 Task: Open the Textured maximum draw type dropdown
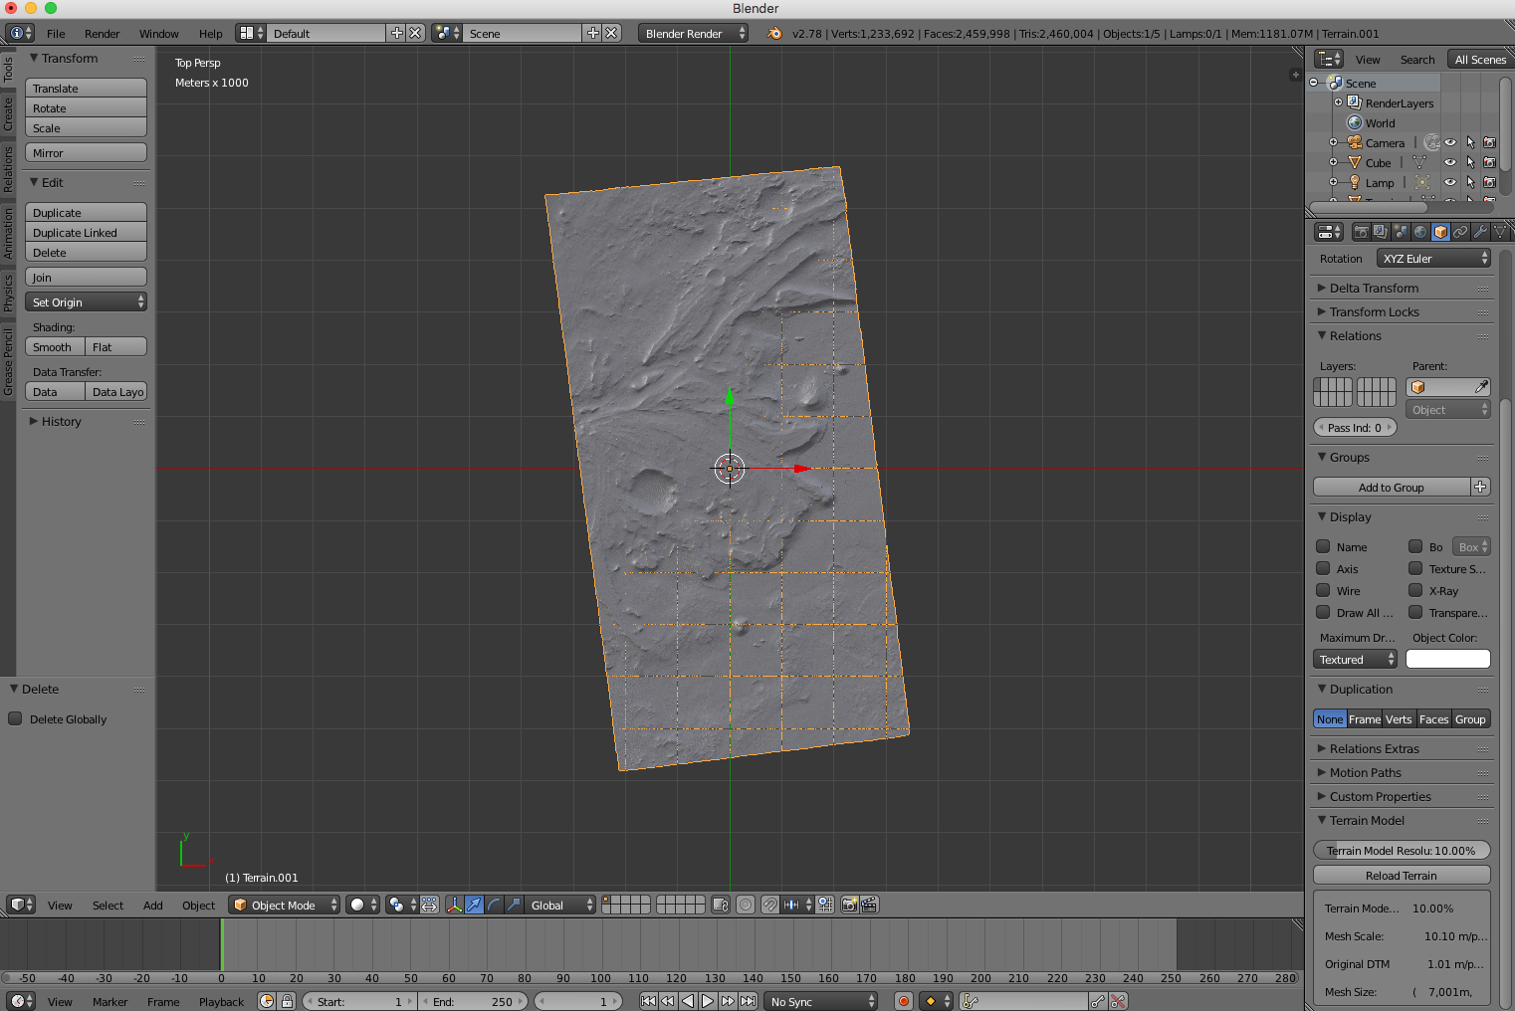pos(1356,659)
